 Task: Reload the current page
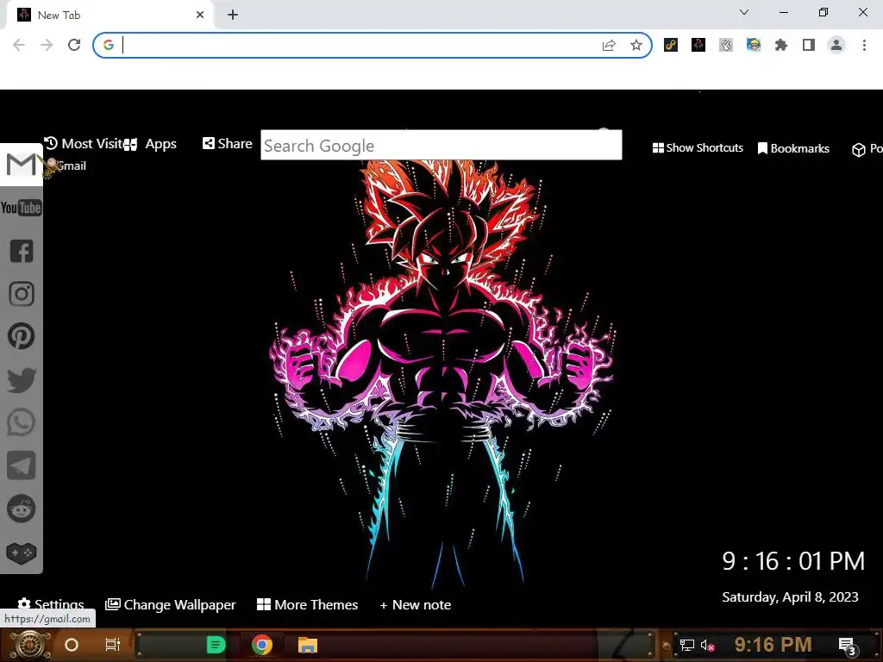coord(74,45)
